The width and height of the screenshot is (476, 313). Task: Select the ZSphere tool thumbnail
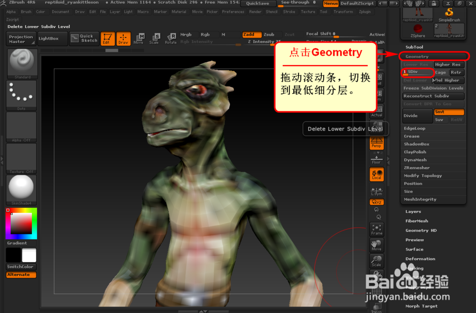[x=418, y=30]
